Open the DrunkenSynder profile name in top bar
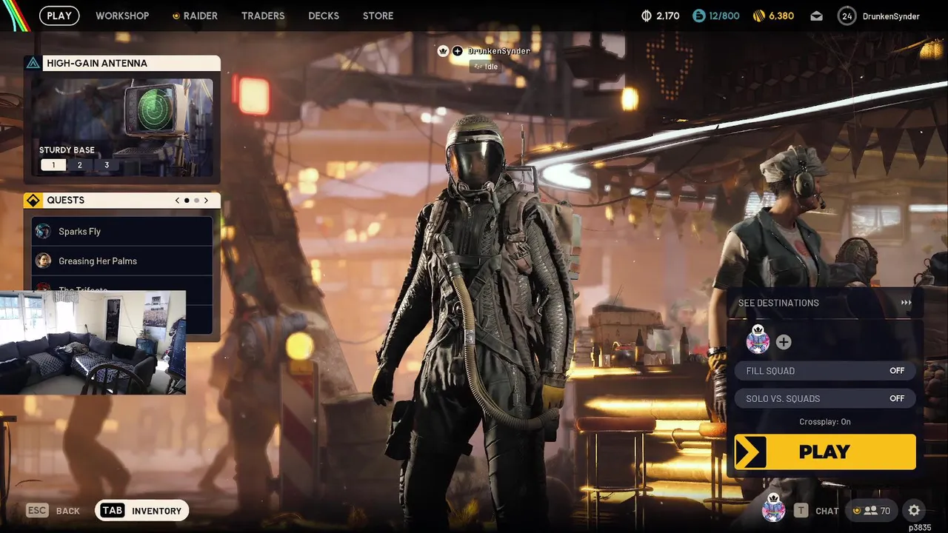Image resolution: width=948 pixels, height=533 pixels. click(x=891, y=16)
